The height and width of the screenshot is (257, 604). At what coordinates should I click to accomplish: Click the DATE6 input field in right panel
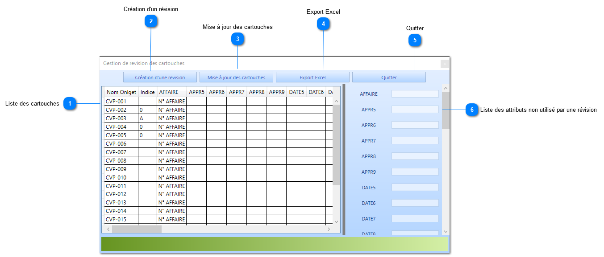pyautogui.click(x=415, y=203)
